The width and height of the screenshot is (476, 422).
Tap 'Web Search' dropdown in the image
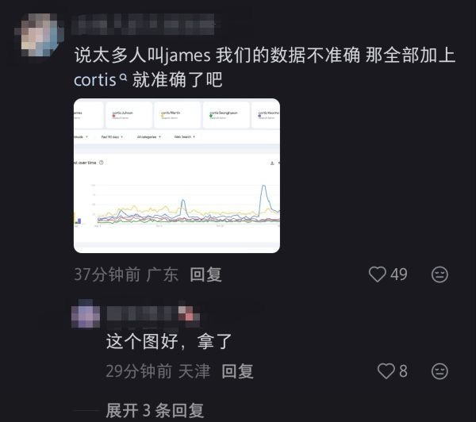(x=185, y=137)
